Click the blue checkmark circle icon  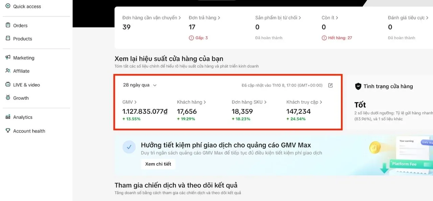point(129,147)
